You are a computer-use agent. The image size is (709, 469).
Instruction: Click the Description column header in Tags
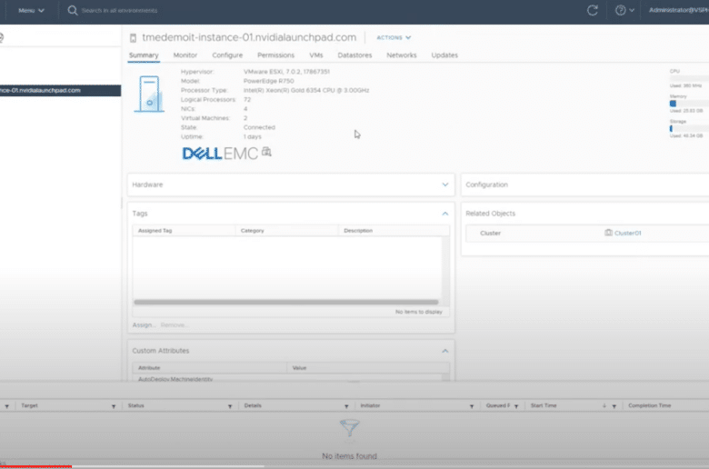pos(394,231)
